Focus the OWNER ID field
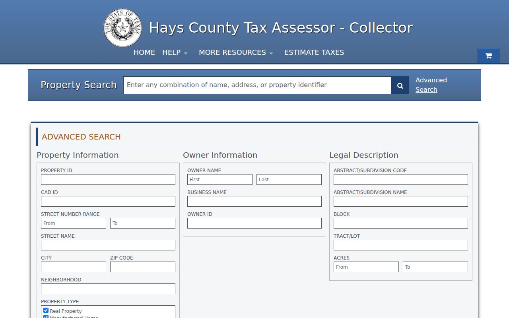Viewport: 509px width, 318px height. click(254, 223)
